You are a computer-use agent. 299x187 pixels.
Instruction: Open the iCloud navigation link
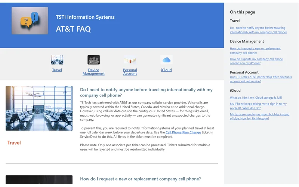pos(166,70)
